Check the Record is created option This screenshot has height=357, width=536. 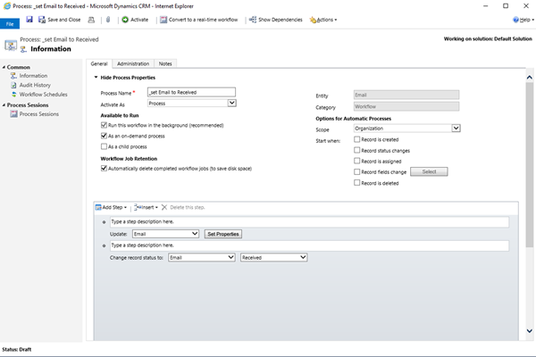point(357,139)
